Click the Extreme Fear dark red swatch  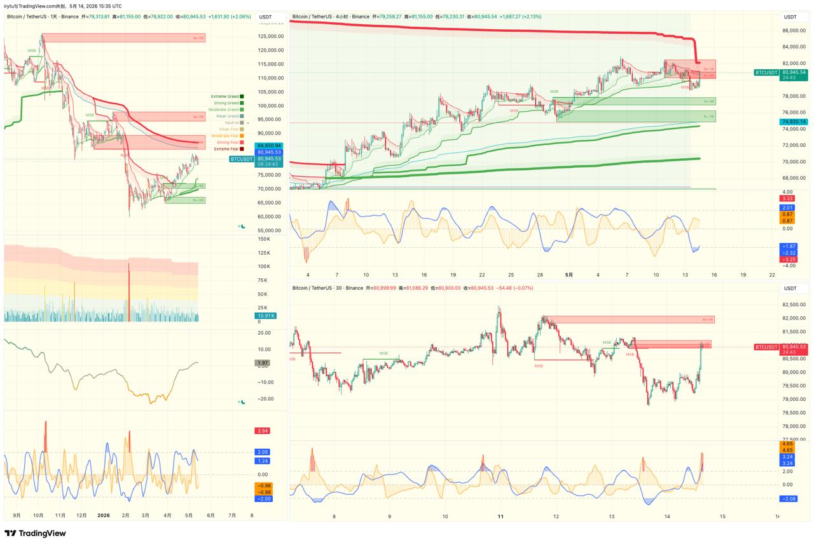click(x=242, y=149)
